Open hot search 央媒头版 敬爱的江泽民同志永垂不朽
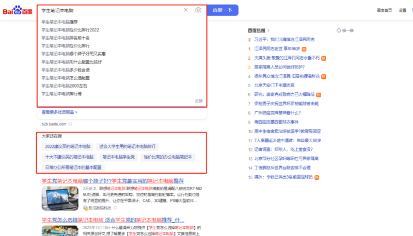Viewport: 413px width, 236px height. (287, 58)
